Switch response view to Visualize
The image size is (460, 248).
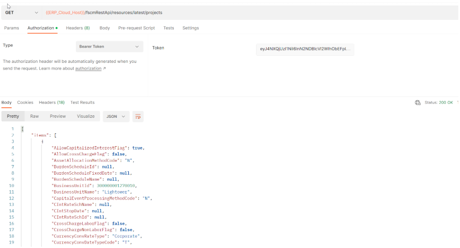point(85,116)
